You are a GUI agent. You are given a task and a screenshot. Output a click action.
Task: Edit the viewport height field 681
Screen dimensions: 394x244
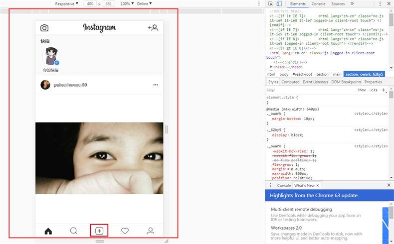click(x=109, y=4)
